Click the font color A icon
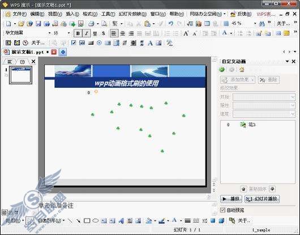300x235 pixels. point(225,33)
